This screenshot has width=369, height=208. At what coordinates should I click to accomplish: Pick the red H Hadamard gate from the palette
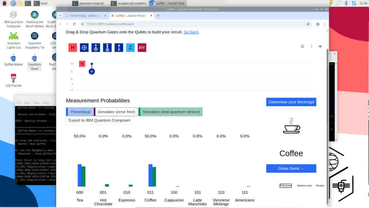(73, 47)
